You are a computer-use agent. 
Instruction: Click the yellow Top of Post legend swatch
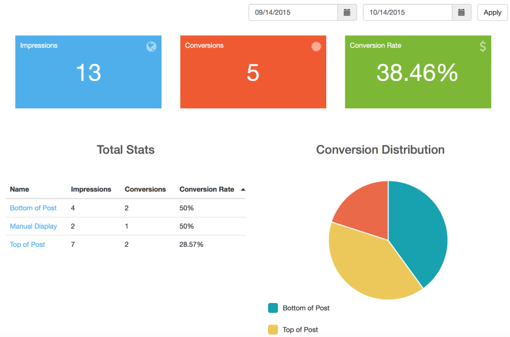click(x=273, y=330)
